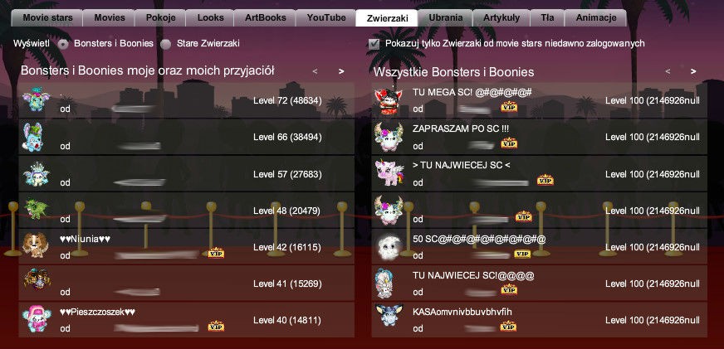Viewport: 724px width, 349px height.
Task: Select the white fluffy pet for 50 SC
Action: coord(389,247)
